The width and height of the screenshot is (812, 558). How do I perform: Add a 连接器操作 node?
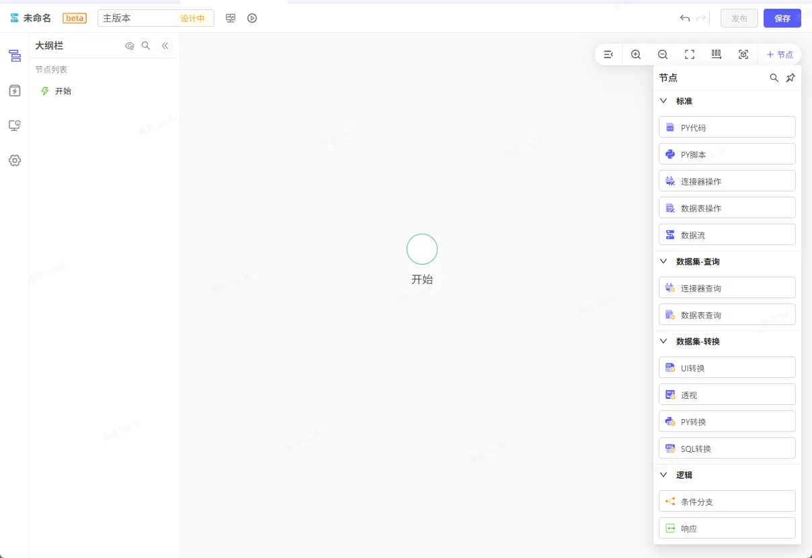coord(727,181)
